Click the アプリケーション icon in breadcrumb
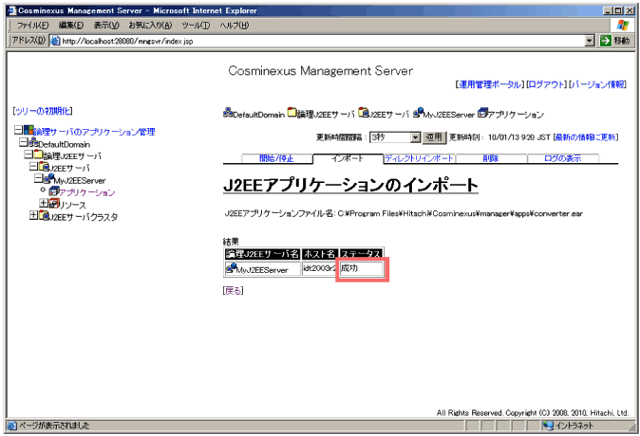This screenshot has height=436, width=640. click(482, 113)
